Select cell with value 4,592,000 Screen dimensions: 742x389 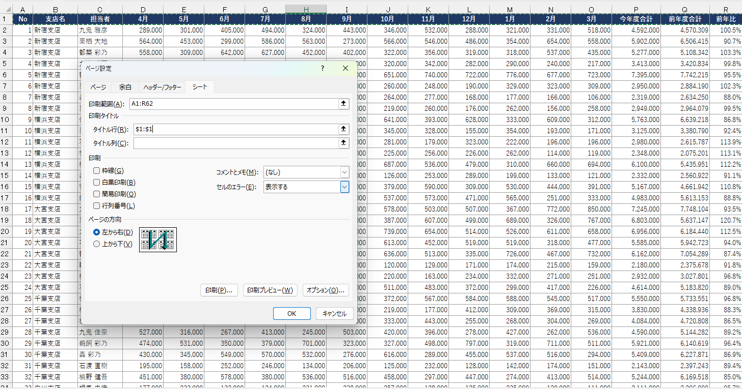(636, 30)
